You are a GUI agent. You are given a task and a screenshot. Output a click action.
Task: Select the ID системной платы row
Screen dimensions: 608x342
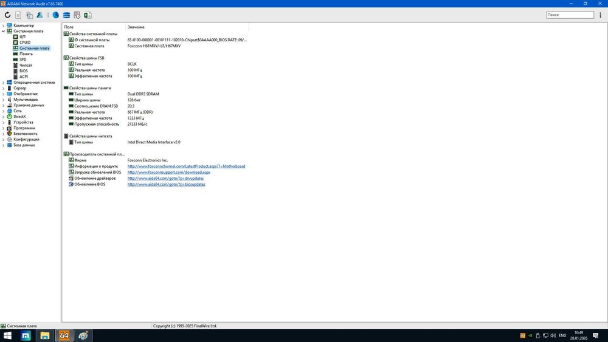[155, 40]
